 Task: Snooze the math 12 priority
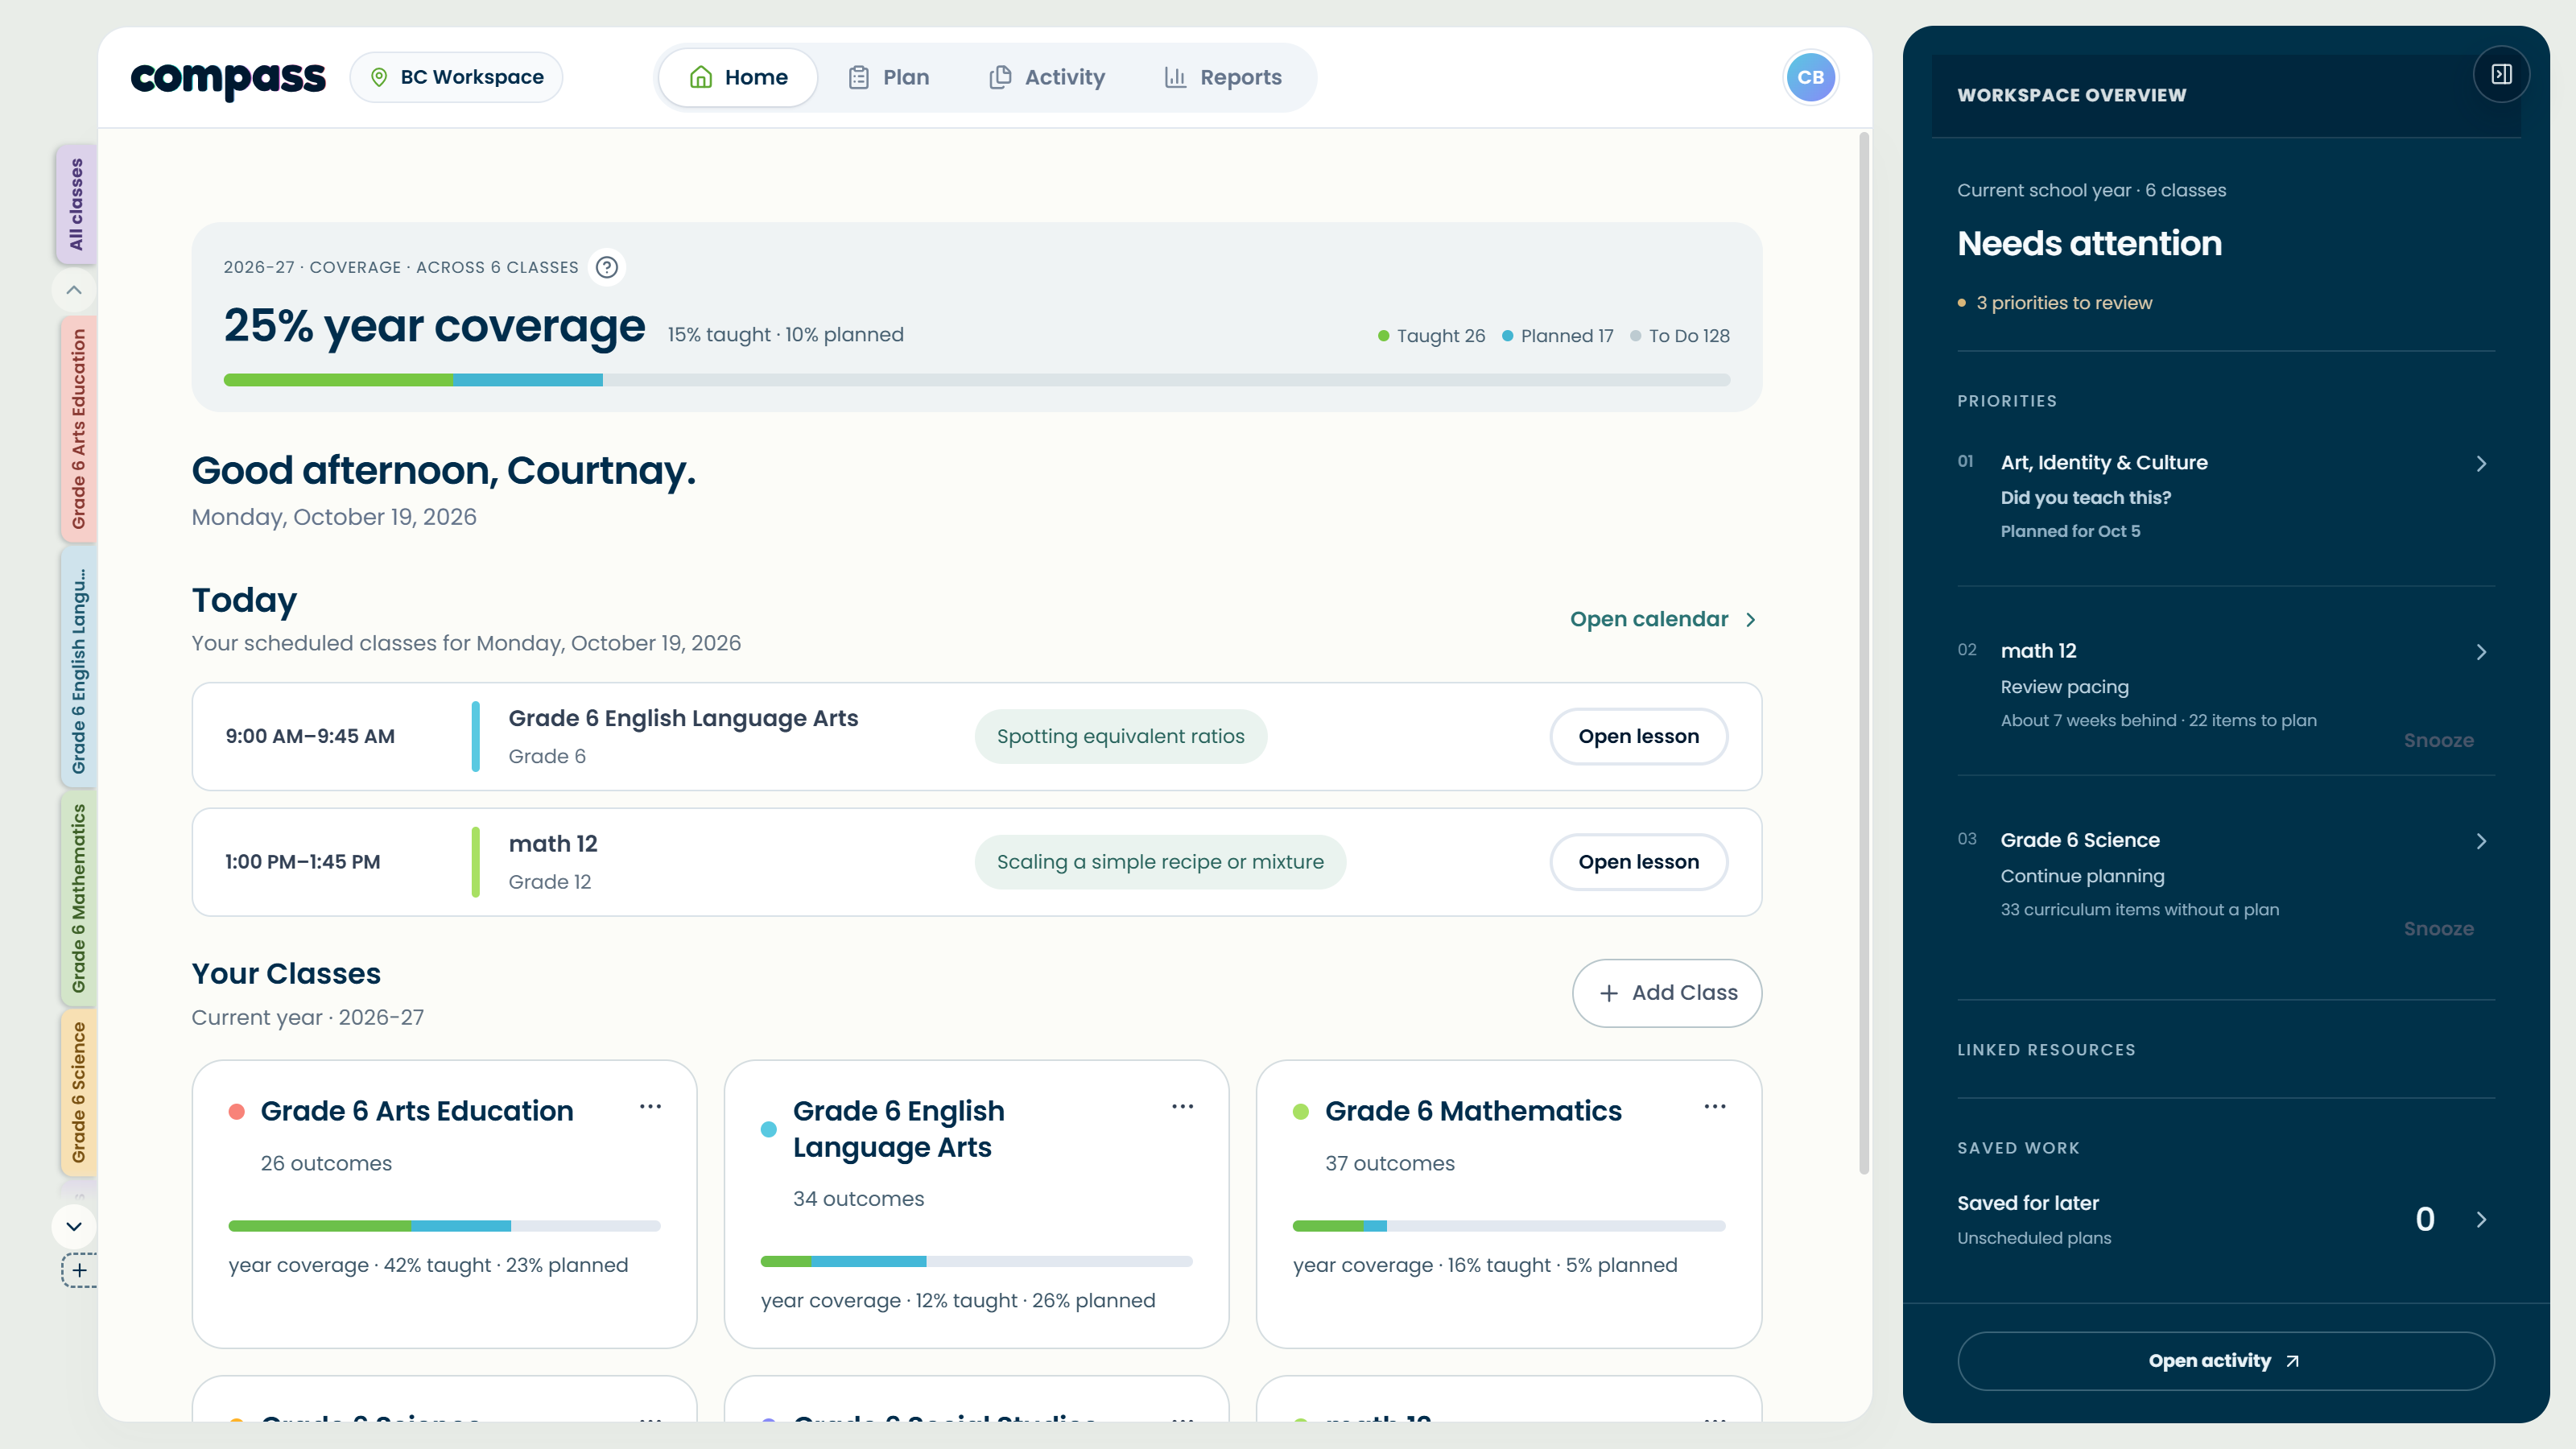2438,740
